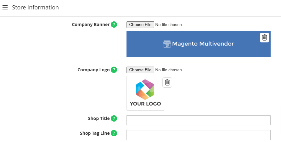Click the blue Magento Multivendor banner preview
The image size is (281, 142).
[x=198, y=44]
